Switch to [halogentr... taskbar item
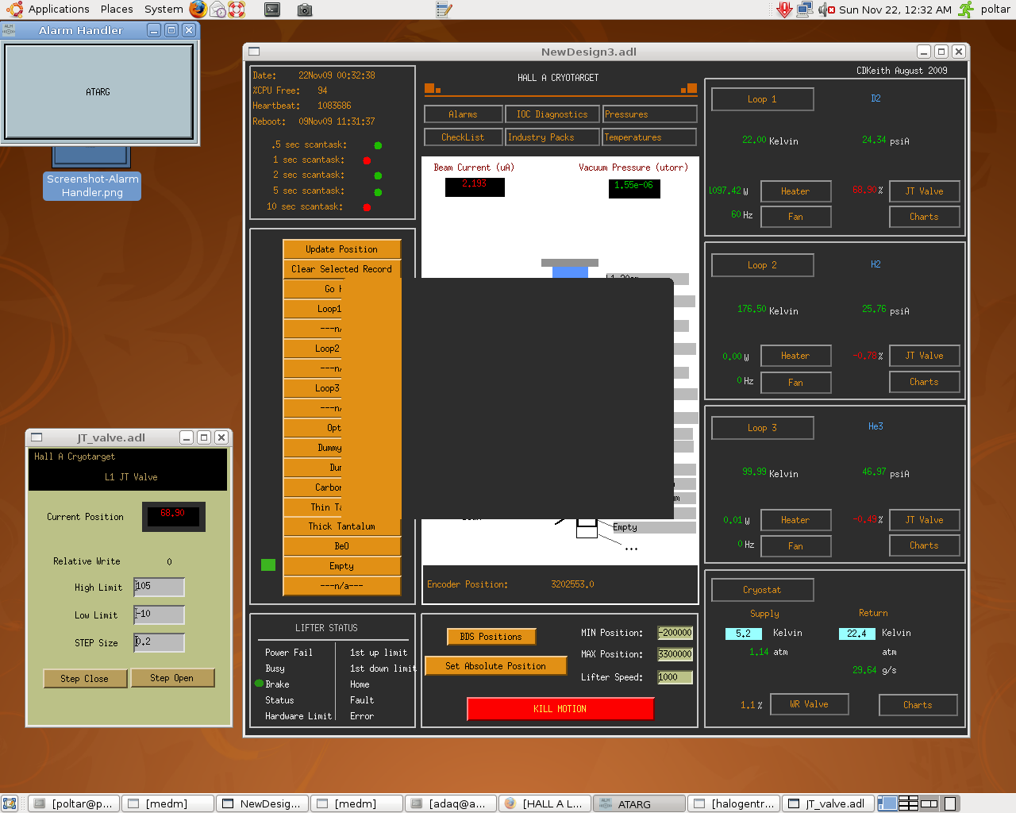The height and width of the screenshot is (813, 1016). pos(733,803)
